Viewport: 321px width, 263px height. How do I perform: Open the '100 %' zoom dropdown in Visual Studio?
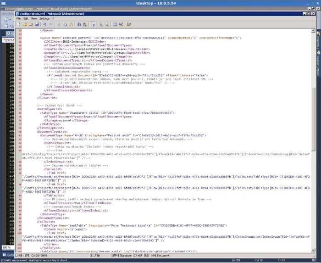(7, 247)
